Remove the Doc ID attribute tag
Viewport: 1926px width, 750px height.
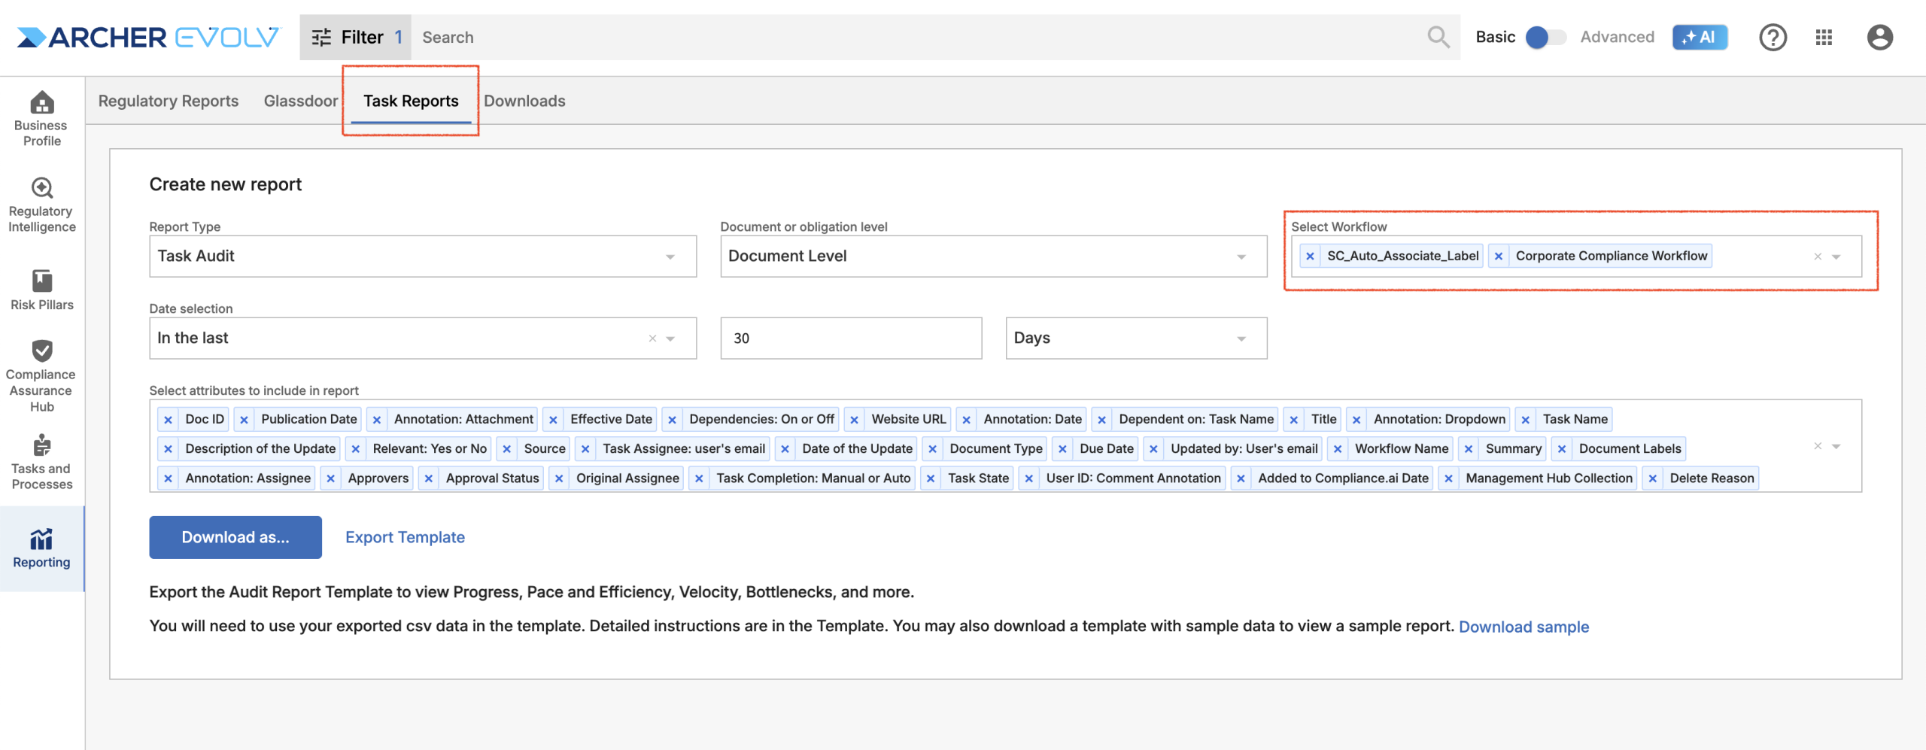169,420
